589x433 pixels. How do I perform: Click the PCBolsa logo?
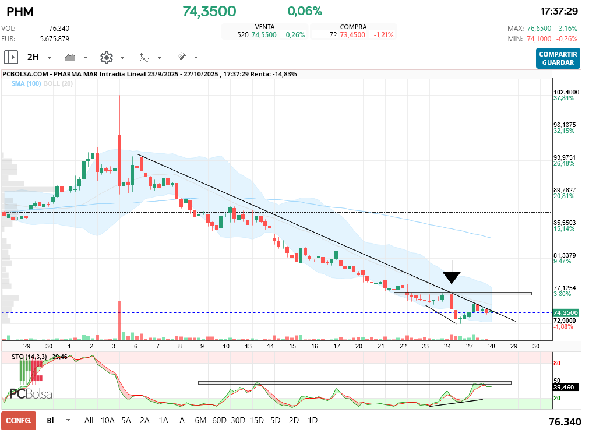[30, 394]
